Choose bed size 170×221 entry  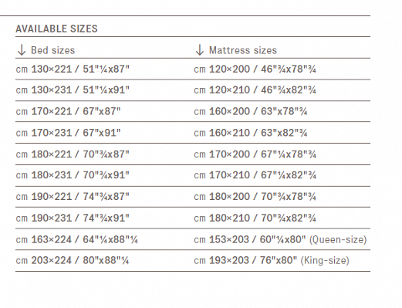68,111
